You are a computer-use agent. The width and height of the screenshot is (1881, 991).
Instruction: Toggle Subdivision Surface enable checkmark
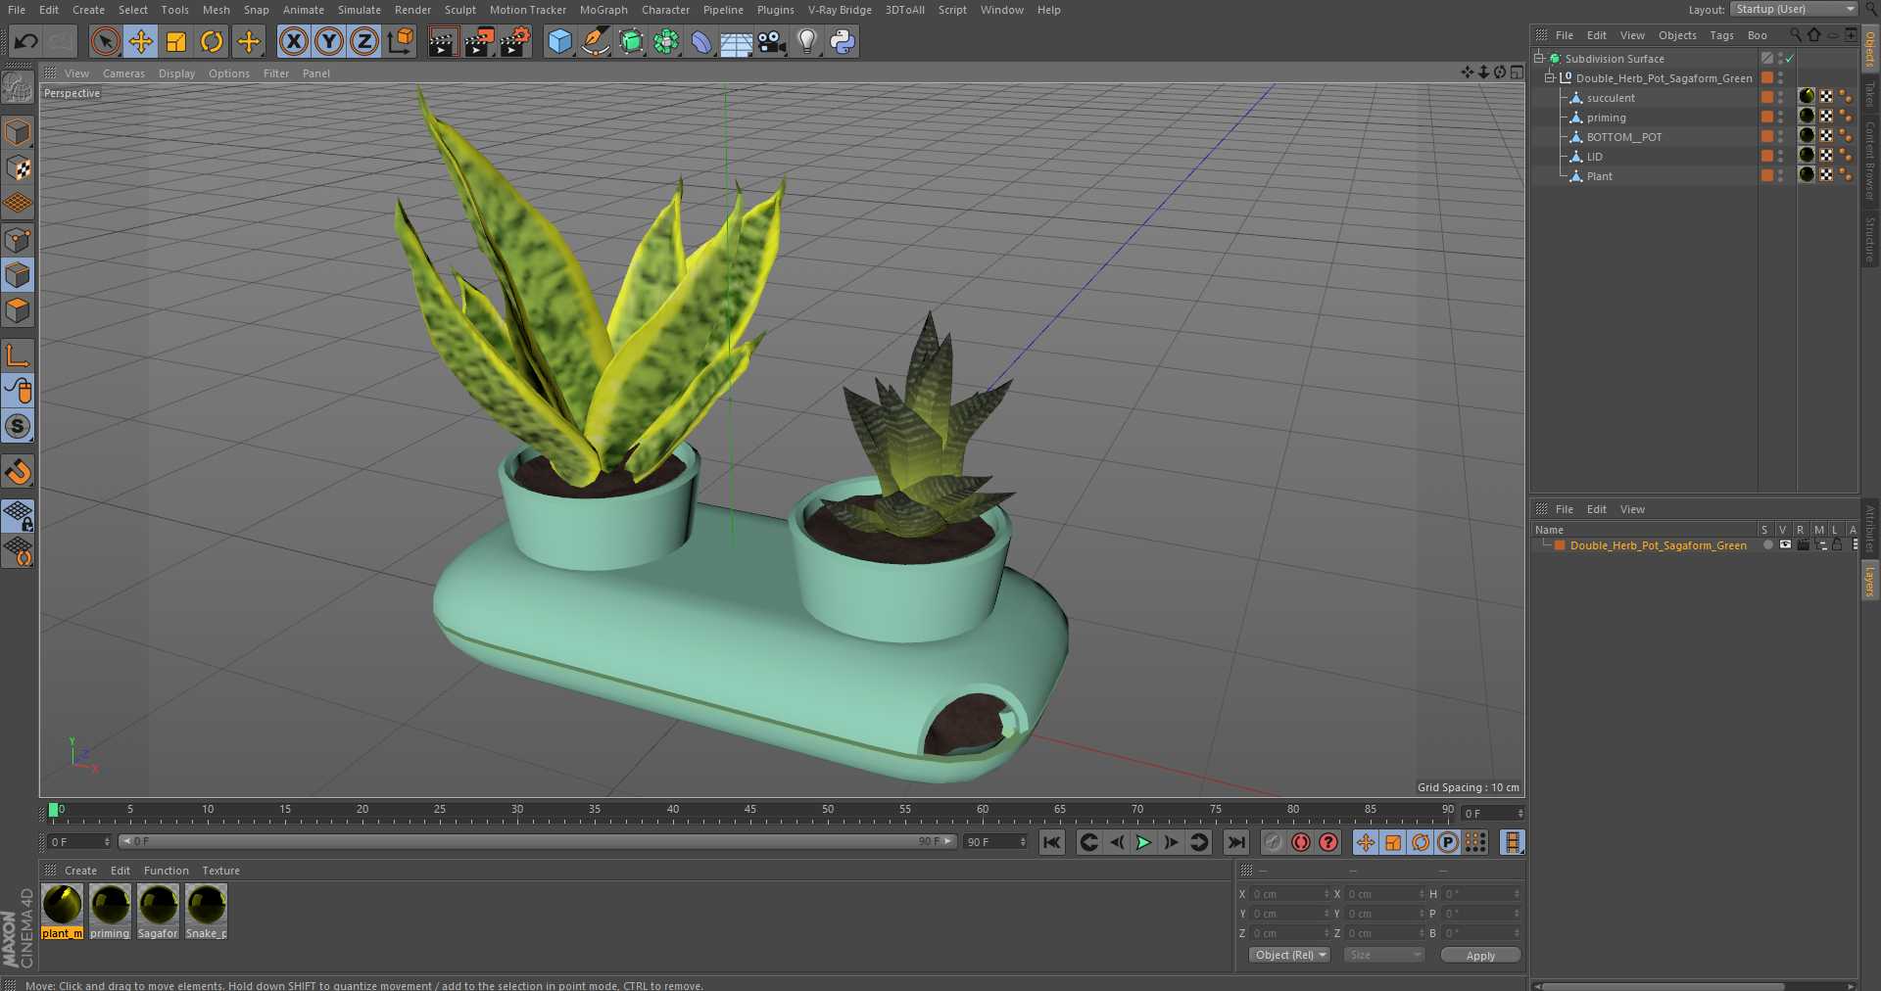pos(1790,59)
